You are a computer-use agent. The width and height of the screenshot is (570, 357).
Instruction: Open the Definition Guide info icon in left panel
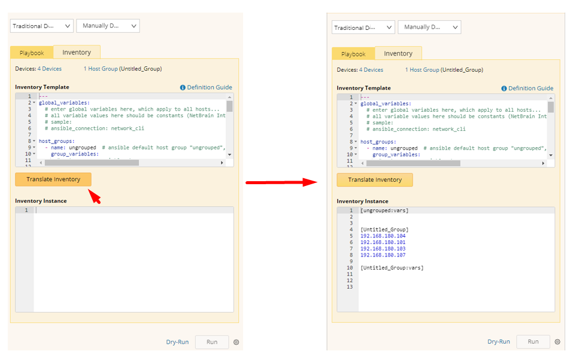tap(183, 87)
